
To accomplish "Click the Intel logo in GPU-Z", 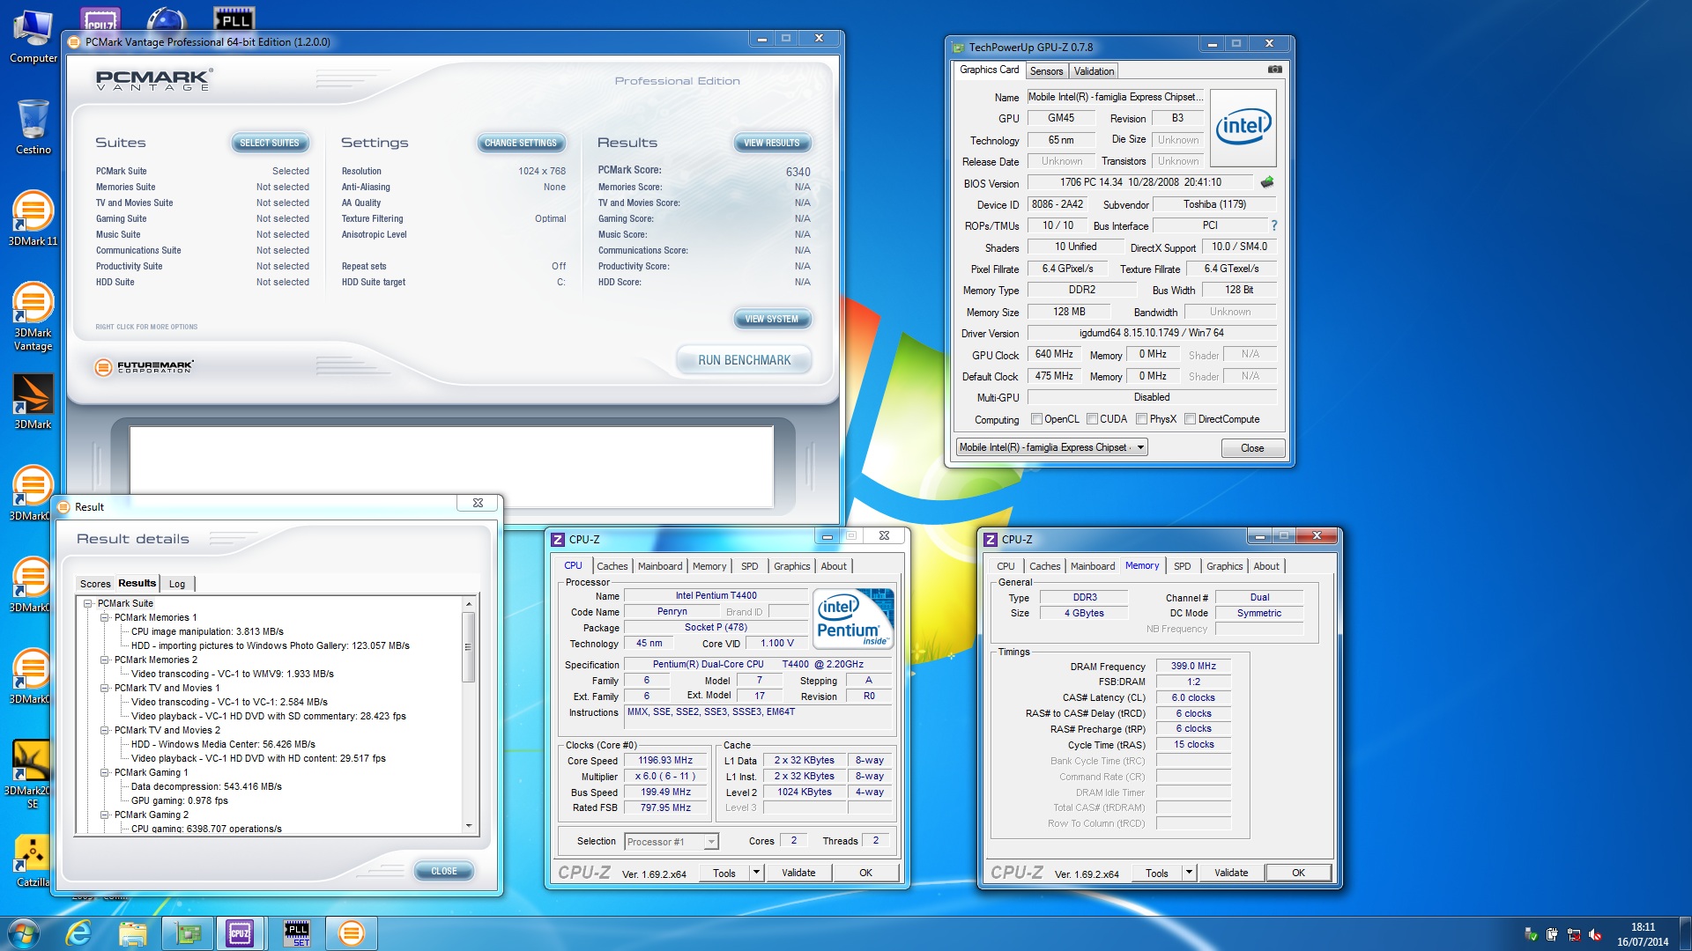I will [x=1243, y=129].
